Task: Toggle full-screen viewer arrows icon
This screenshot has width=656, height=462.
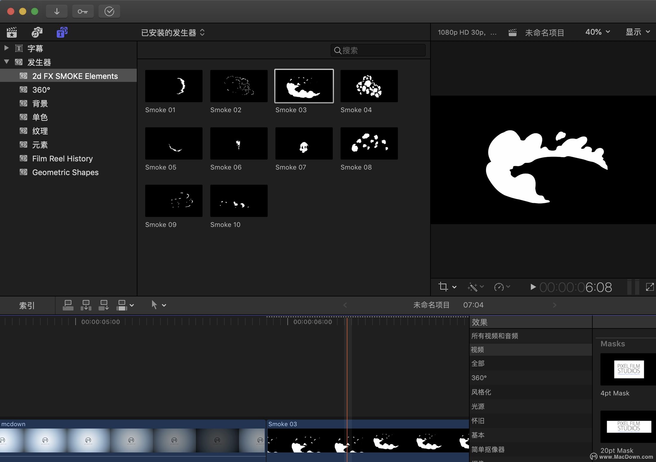Action: (649, 287)
